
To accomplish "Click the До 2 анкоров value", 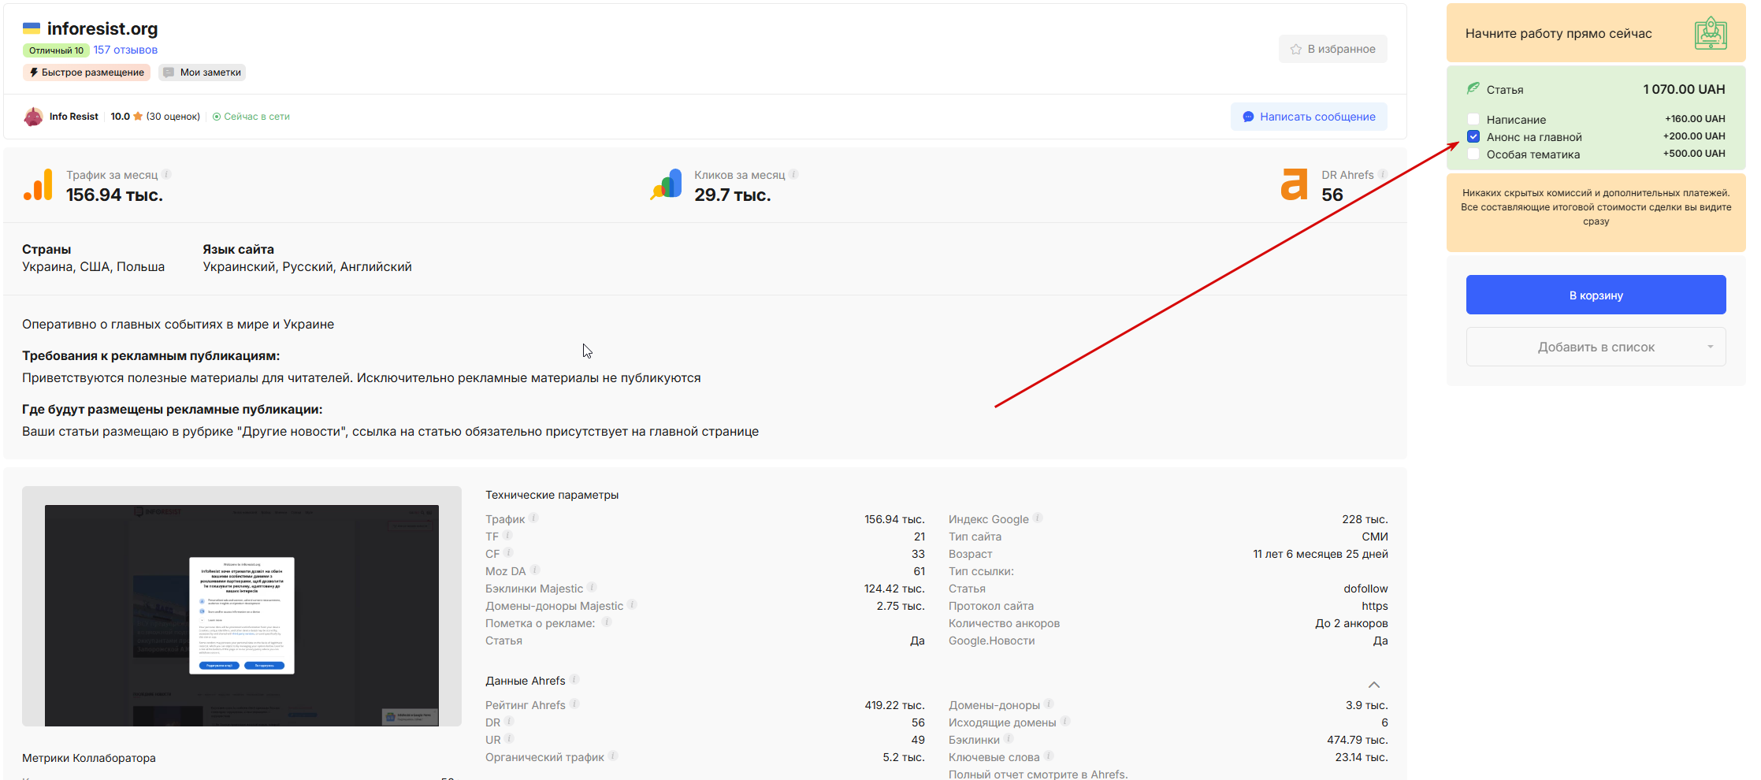I will click(x=1351, y=623).
